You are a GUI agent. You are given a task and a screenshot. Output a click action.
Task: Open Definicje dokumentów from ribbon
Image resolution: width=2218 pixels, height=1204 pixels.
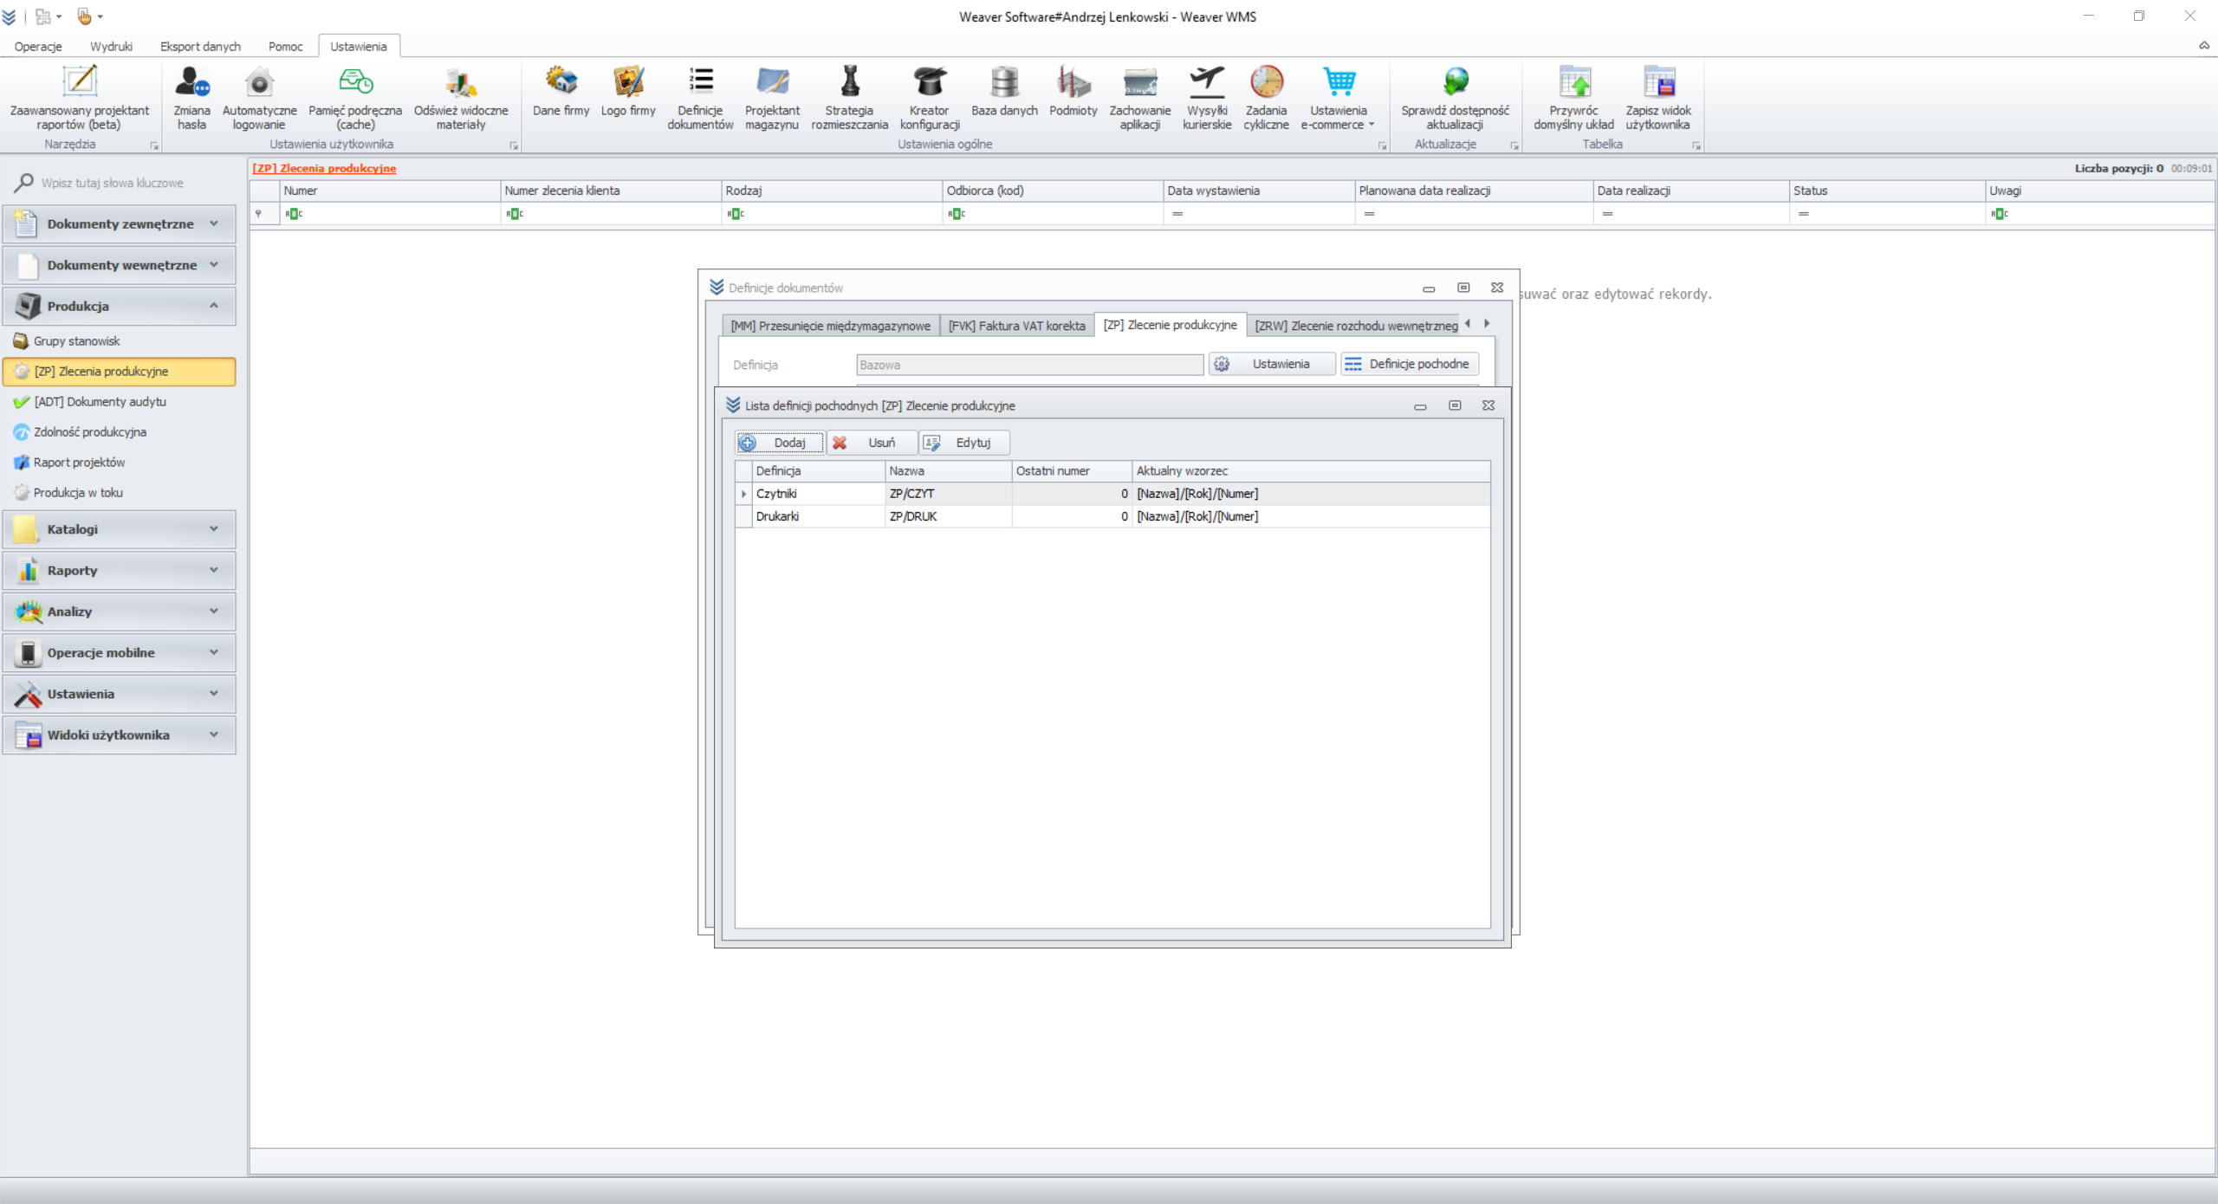pos(700,98)
